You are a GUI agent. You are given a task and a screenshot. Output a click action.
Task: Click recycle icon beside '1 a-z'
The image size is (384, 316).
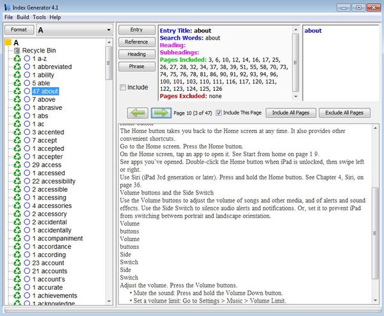coord(17,59)
